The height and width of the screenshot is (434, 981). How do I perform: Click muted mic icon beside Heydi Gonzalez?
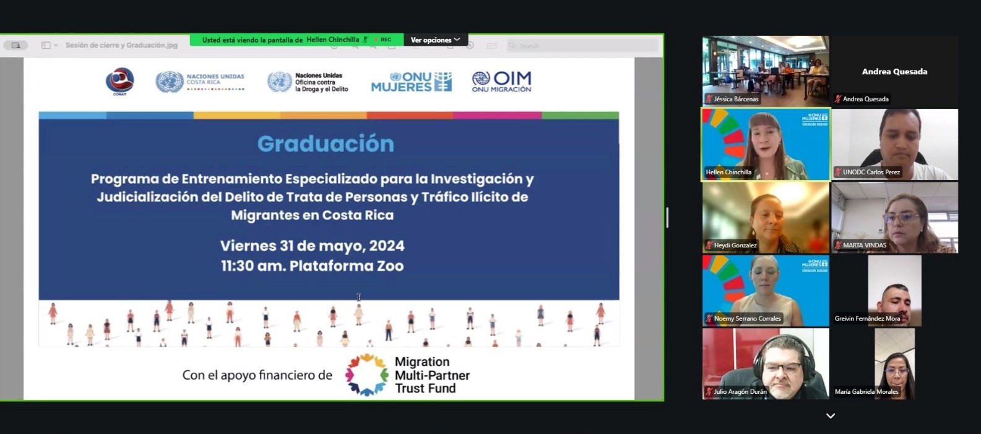point(709,245)
